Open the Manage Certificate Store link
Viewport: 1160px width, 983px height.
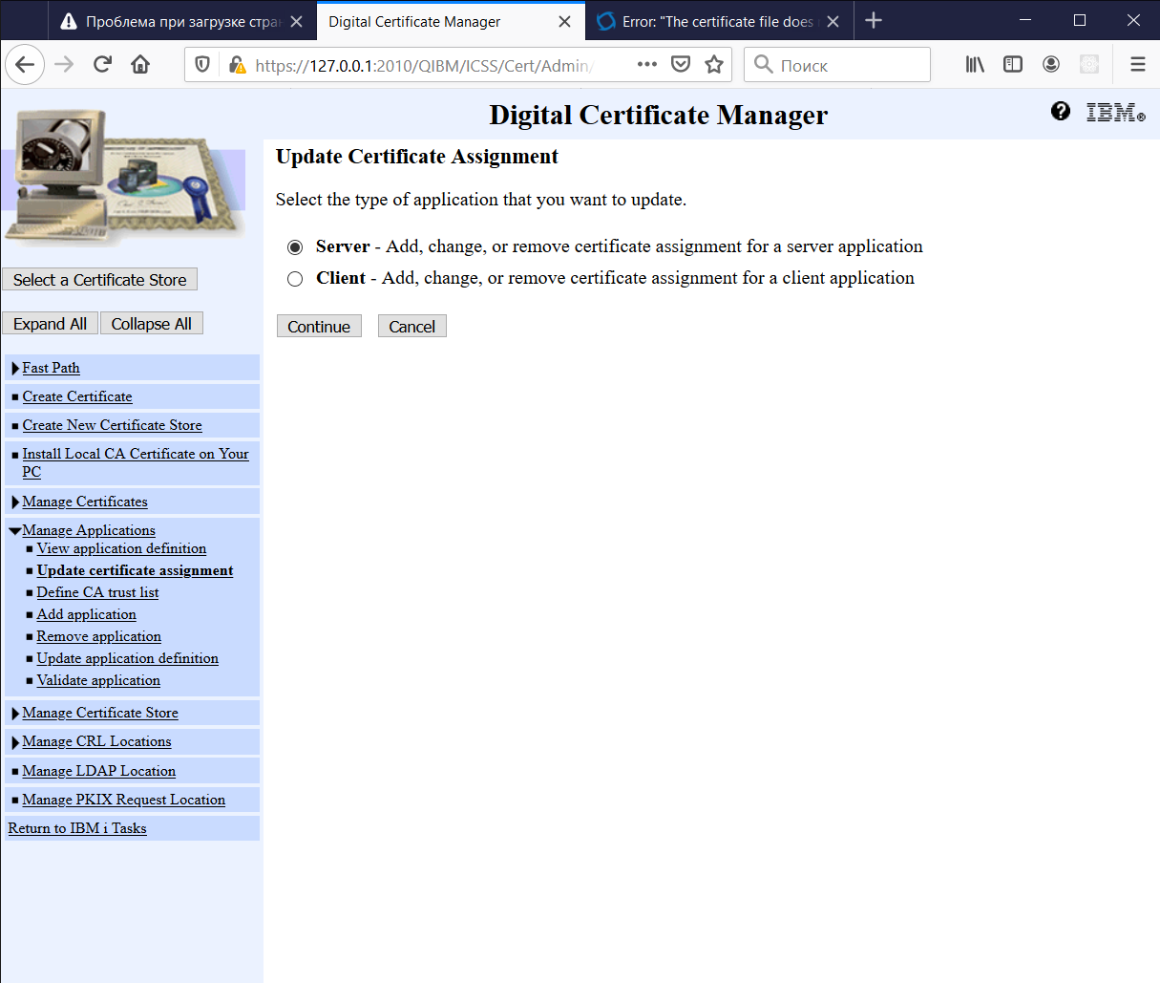(100, 713)
